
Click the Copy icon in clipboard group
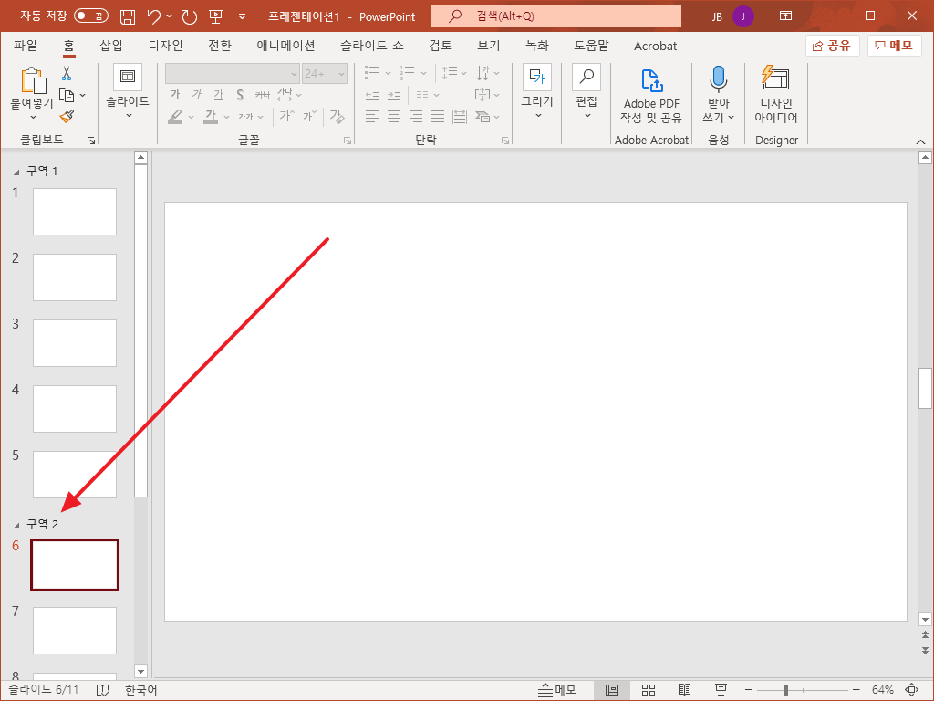tap(67, 95)
